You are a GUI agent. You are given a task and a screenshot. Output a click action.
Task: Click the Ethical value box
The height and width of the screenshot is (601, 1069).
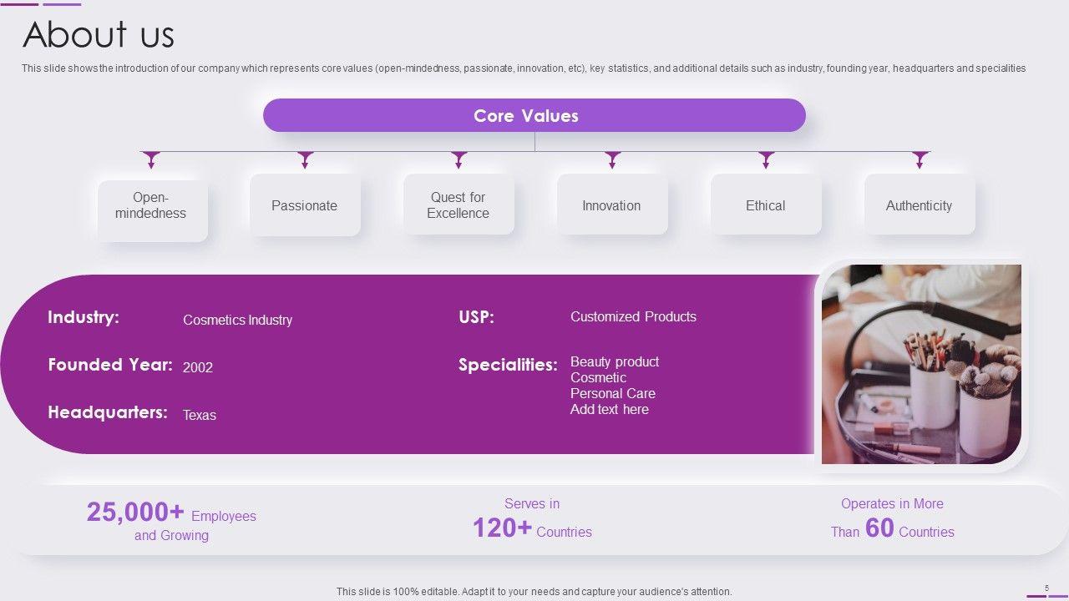(766, 205)
